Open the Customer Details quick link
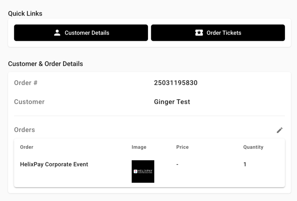 pyautogui.click(x=81, y=33)
